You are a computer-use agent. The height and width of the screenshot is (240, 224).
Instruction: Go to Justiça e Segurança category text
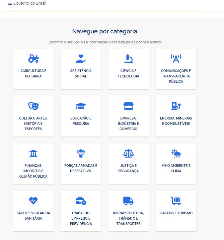click(129, 168)
